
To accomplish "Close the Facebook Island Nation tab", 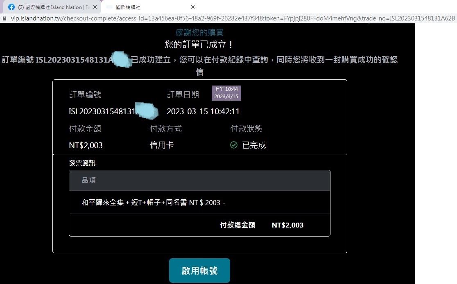I will coord(95,7).
